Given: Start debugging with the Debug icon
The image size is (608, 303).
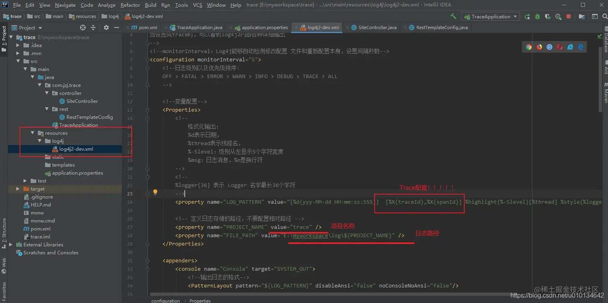Looking at the screenshot, I should click(x=537, y=16).
